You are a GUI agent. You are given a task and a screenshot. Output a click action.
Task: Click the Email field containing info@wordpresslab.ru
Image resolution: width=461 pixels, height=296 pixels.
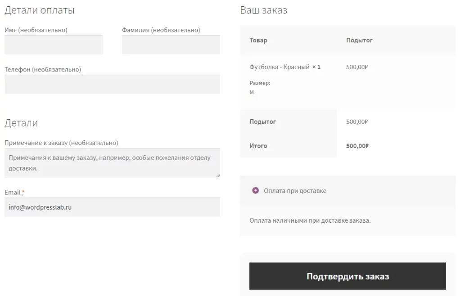(112, 207)
